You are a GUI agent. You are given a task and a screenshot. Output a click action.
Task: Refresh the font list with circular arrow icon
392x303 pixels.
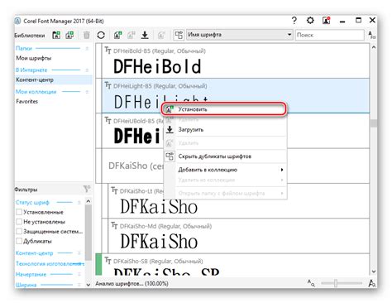101,35
